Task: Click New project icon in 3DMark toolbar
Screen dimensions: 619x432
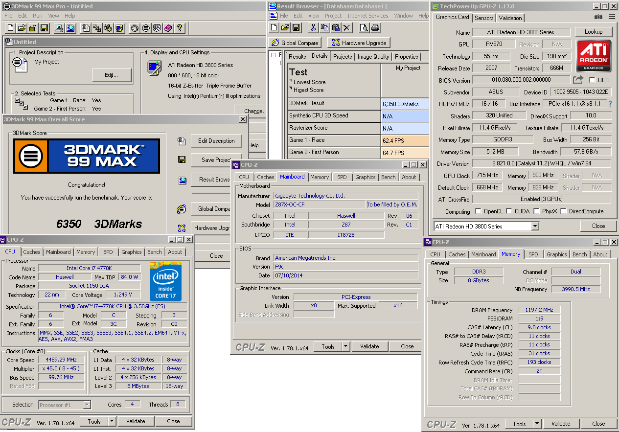Action: (x=9, y=28)
